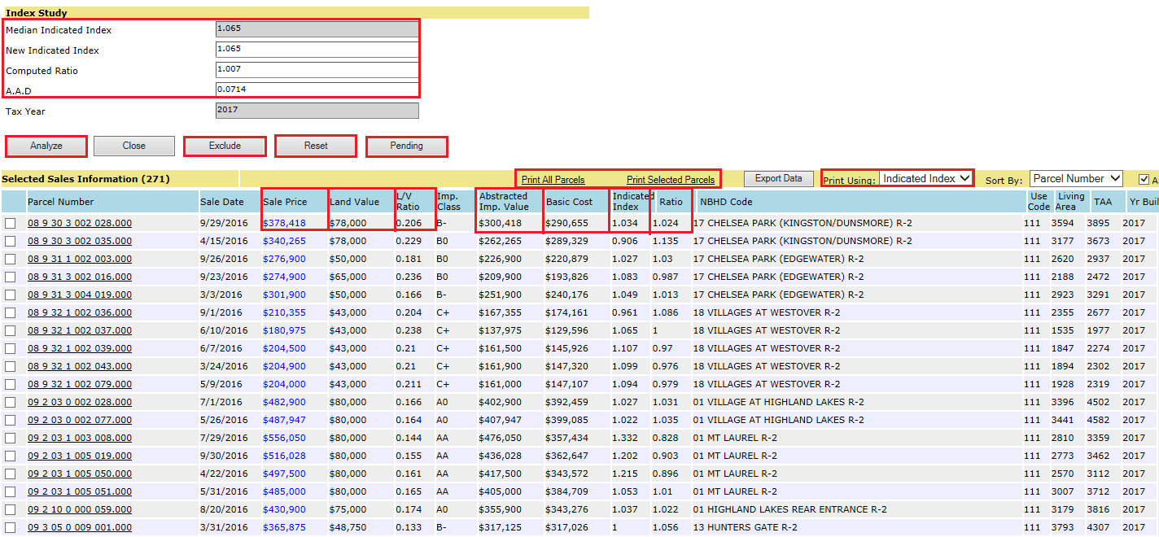
Task: Close the Index Study with the Close button
Action: point(134,146)
